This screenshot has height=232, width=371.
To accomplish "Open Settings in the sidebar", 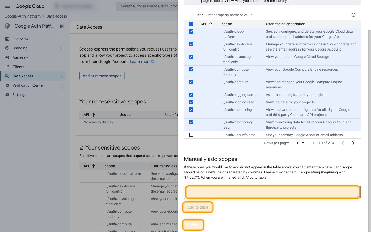I will (19, 95).
